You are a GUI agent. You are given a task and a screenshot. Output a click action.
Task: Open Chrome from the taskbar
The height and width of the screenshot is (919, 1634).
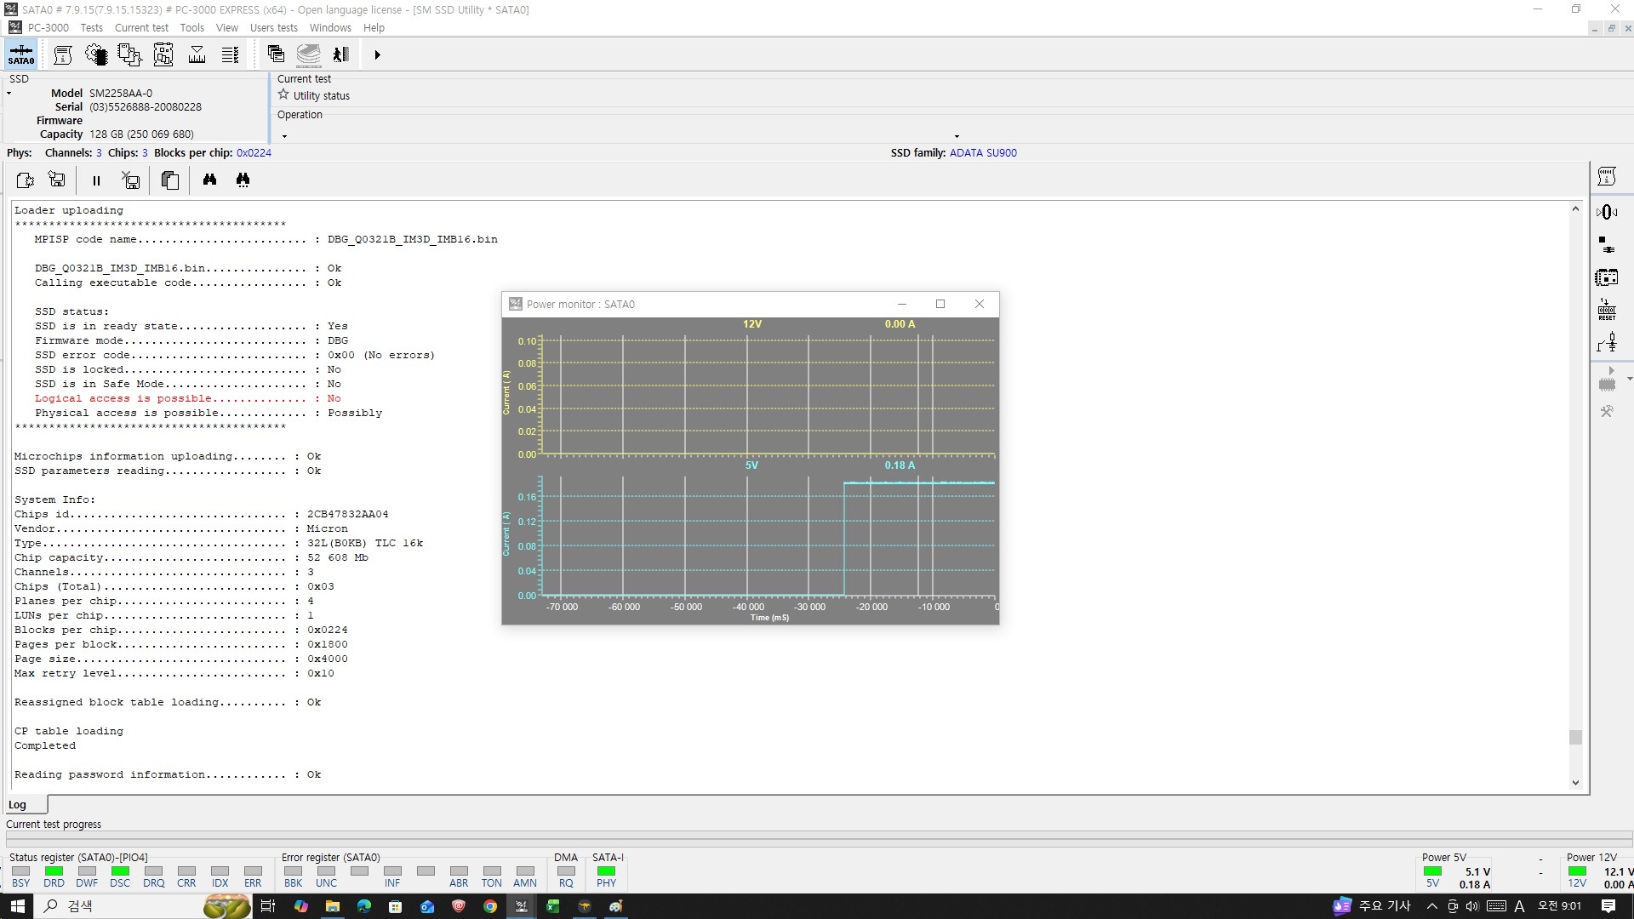pyautogui.click(x=490, y=906)
